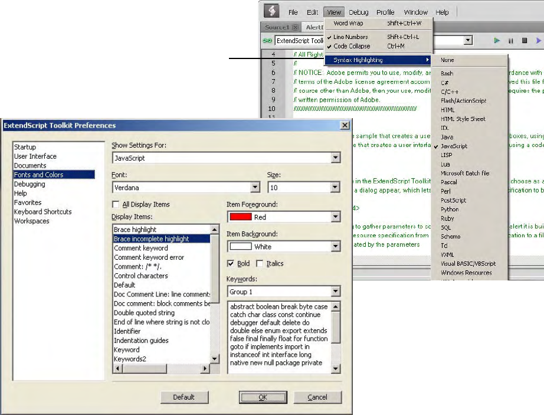Screen dimensions: 544x415
Task: Click the ExtendScript Toolkit app logo icon
Action: pyautogui.click(x=271, y=11)
